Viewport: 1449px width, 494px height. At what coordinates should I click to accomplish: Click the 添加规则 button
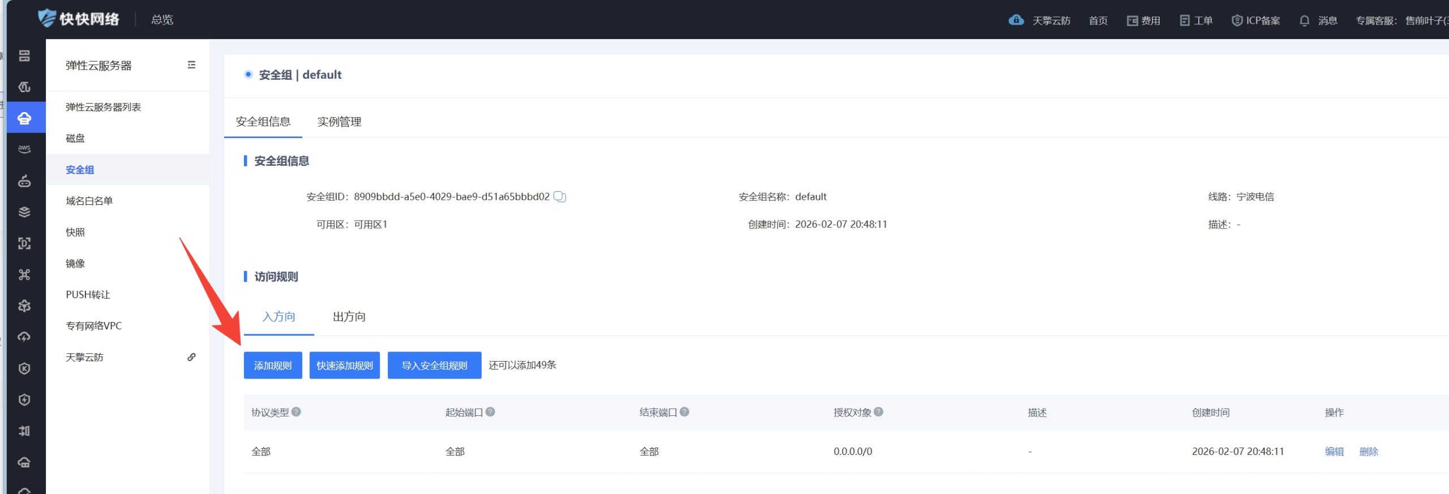click(x=273, y=366)
